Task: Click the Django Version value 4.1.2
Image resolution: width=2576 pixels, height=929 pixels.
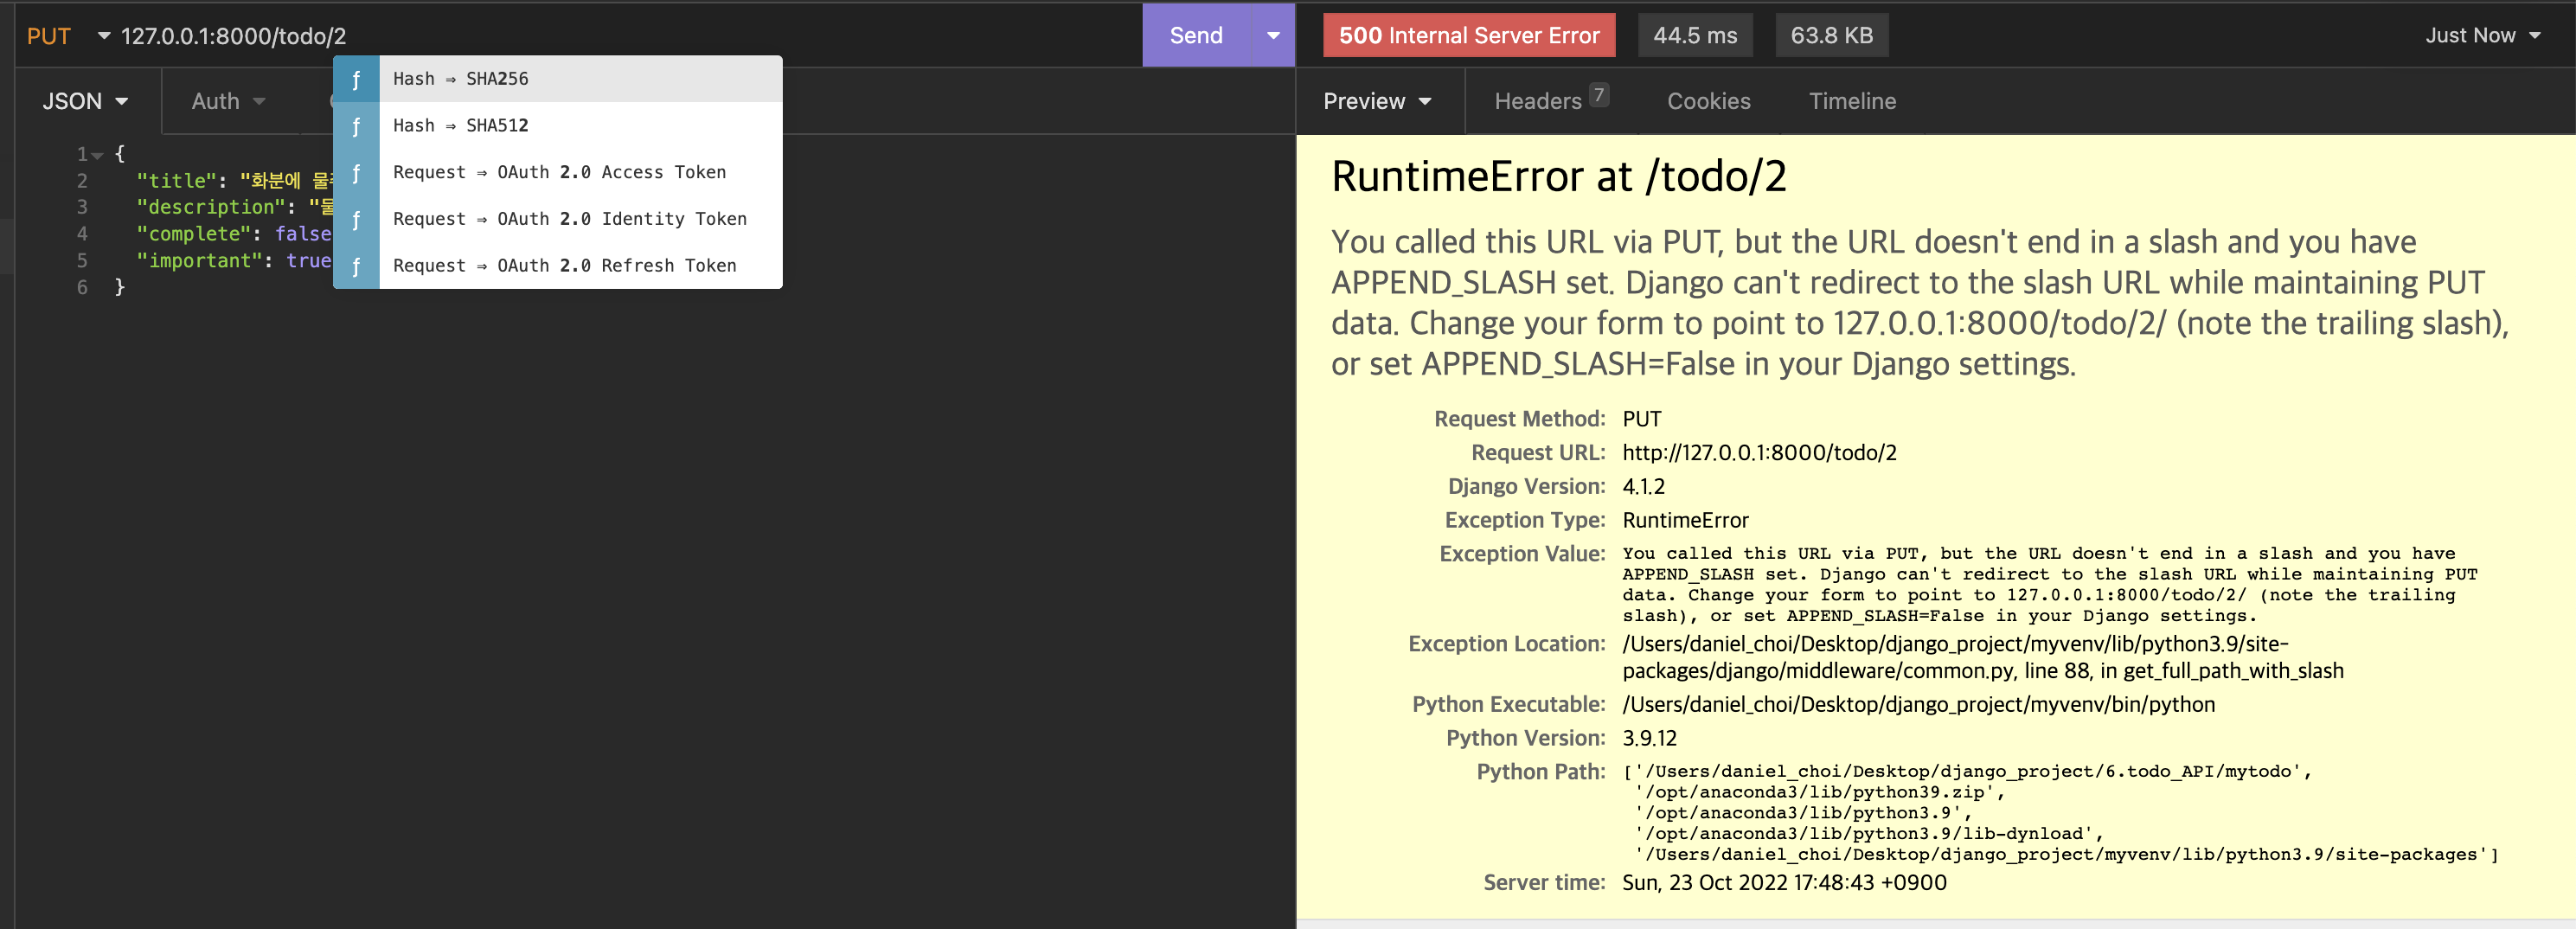Action: 1643,487
